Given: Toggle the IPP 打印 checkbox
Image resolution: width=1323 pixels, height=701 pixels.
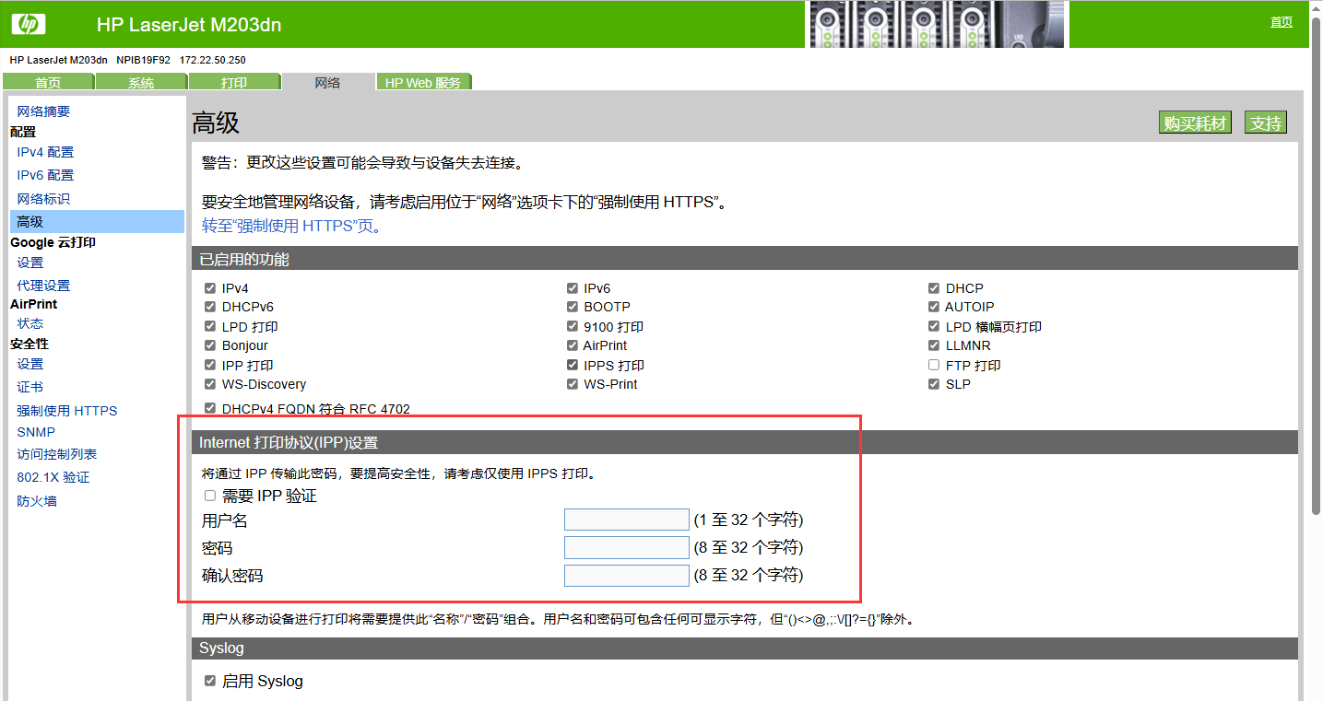Looking at the screenshot, I should pos(210,366).
